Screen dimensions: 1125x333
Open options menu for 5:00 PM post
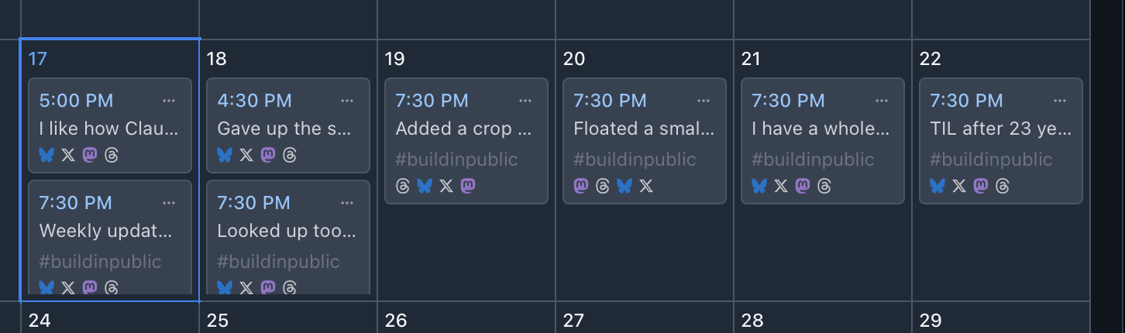coord(169,101)
